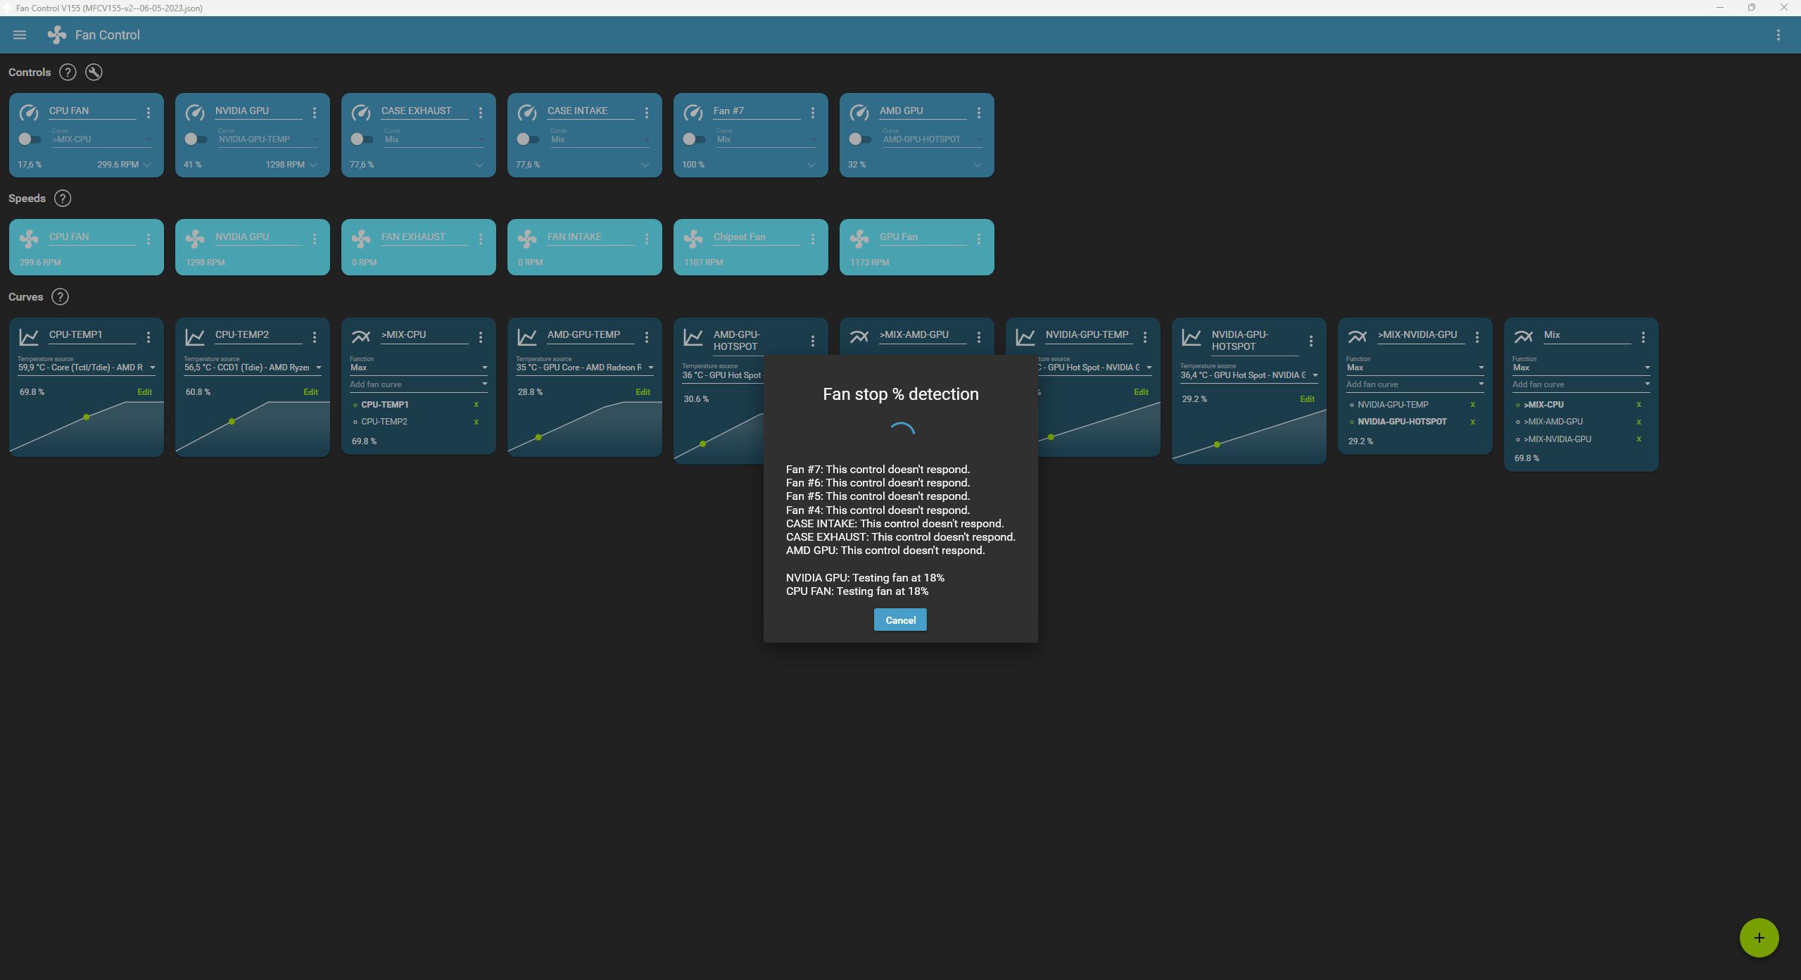Click the curve chart icon on CPU-TEMP1 card
1801x980 pixels.
29,337
